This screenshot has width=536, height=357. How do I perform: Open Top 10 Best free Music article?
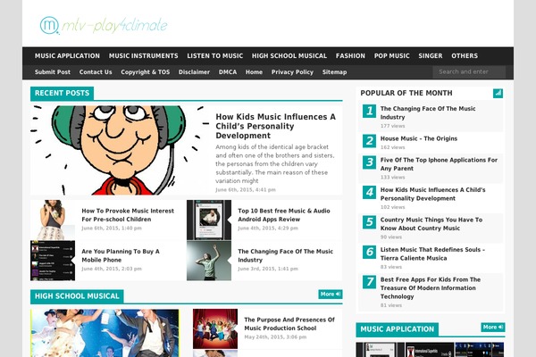[x=284, y=215]
